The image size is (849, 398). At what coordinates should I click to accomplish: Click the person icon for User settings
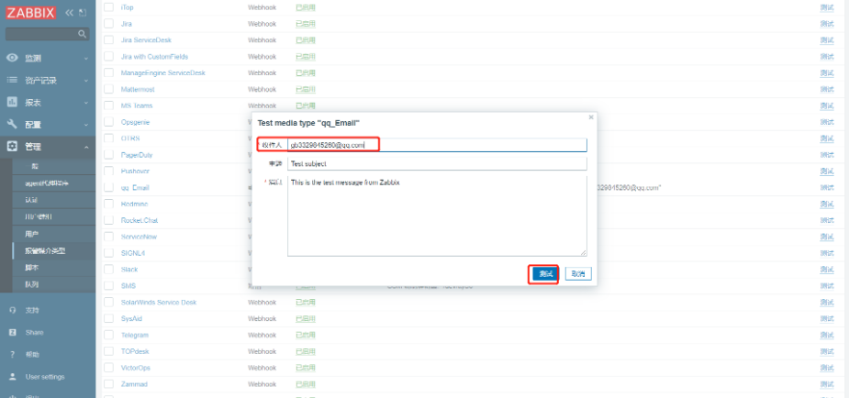click(13, 376)
